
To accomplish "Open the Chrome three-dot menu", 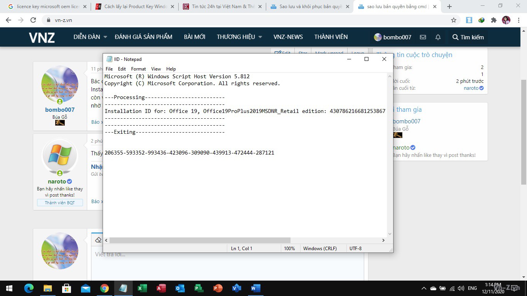I will 519,20.
